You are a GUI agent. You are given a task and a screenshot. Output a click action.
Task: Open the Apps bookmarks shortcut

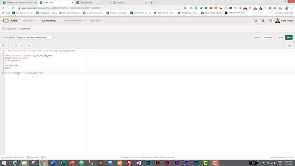(6, 13)
